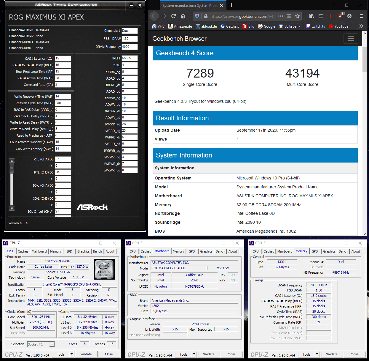The height and width of the screenshot is (361, 369).
Task: Click the CAS# Latency (tCL) field
Action: coord(63,59)
